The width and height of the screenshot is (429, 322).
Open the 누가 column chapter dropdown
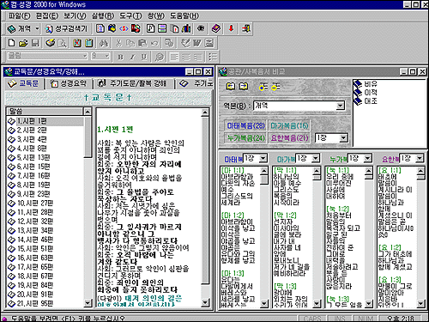click(x=368, y=158)
